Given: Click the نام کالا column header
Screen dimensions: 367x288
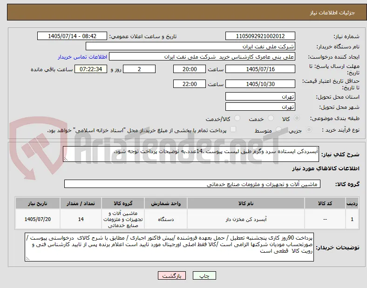Looking at the screenshot, I should pyautogui.click(x=246, y=203).
